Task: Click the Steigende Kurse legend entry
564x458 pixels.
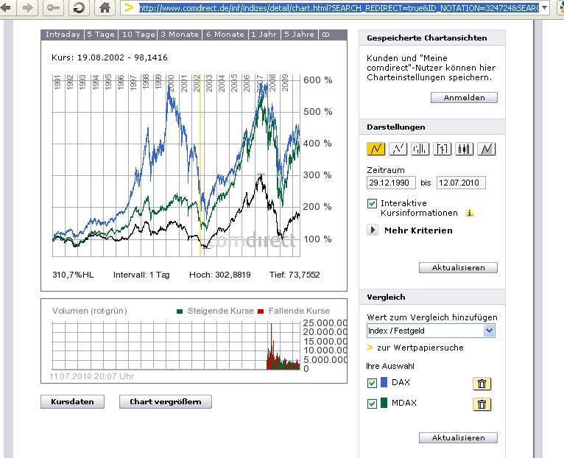Action: [x=216, y=311]
